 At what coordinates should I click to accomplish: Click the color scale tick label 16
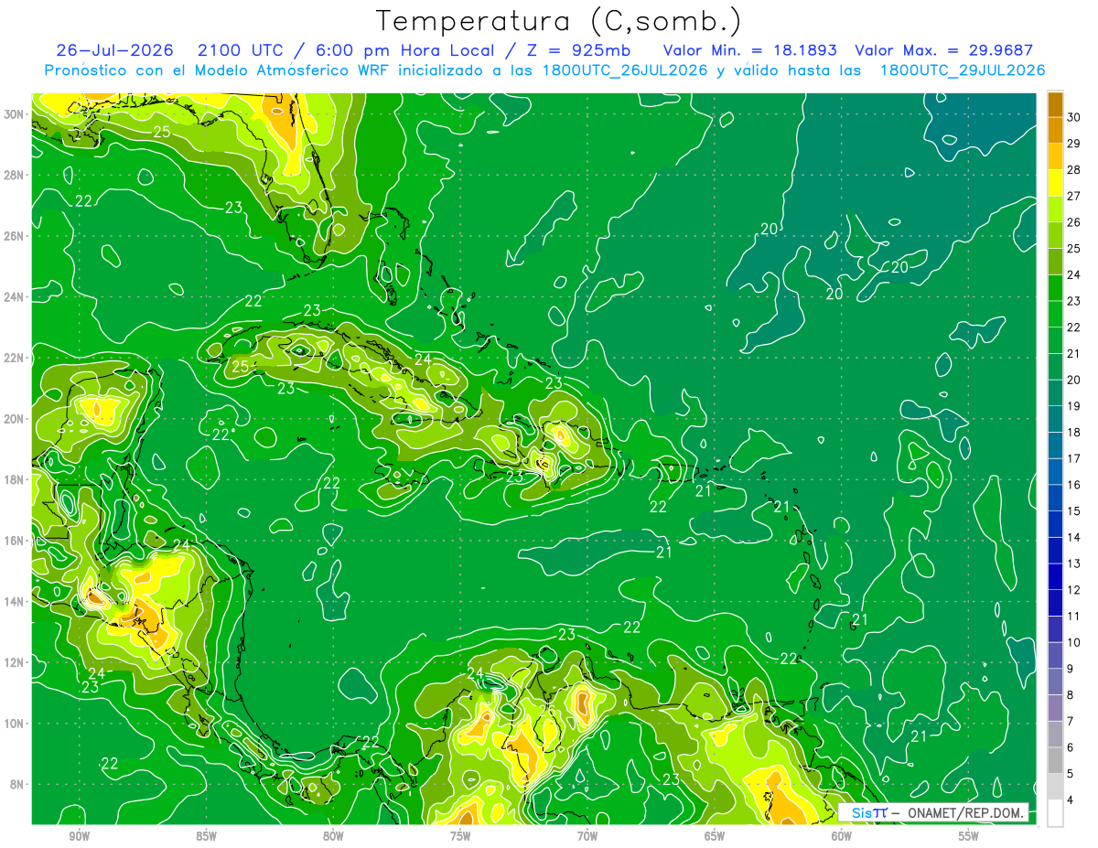(x=1074, y=485)
